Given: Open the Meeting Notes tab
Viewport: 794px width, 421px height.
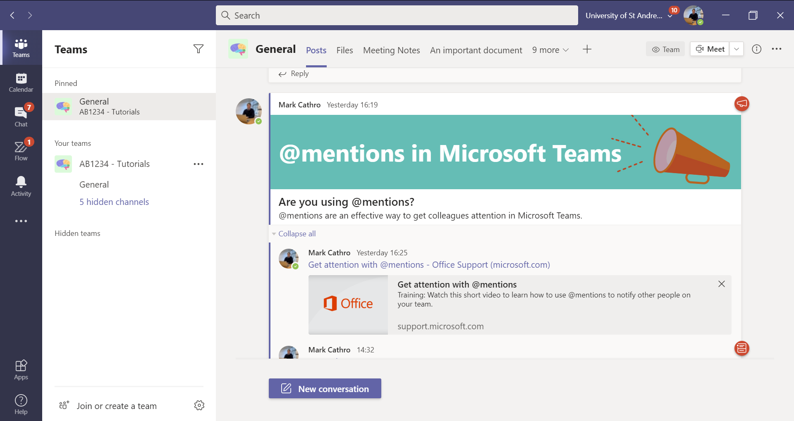Looking at the screenshot, I should coord(391,50).
